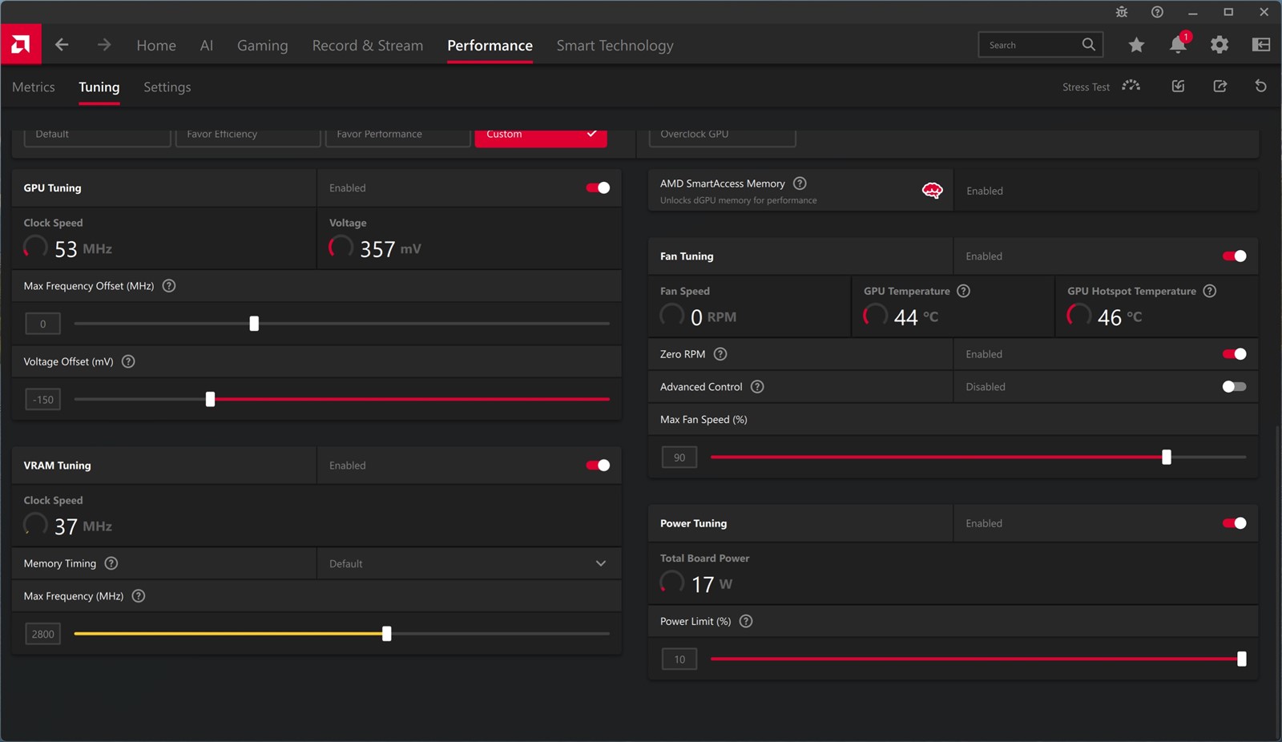Click the Max Frequency Offset slider handle
Viewport: 1282px width, 742px height.
point(254,324)
